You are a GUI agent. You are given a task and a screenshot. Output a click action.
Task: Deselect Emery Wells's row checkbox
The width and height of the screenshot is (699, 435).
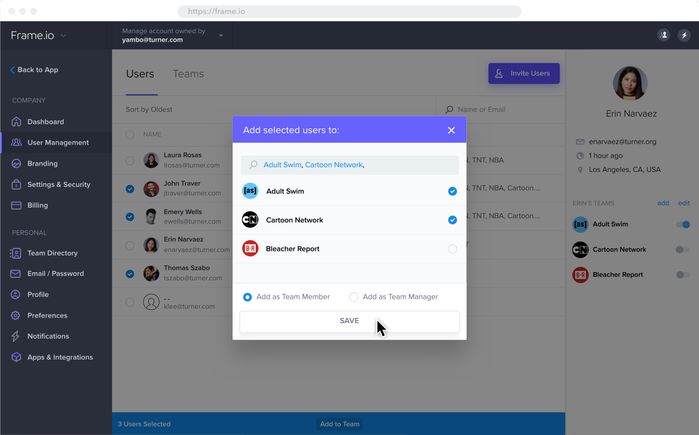(x=130, y=217)
